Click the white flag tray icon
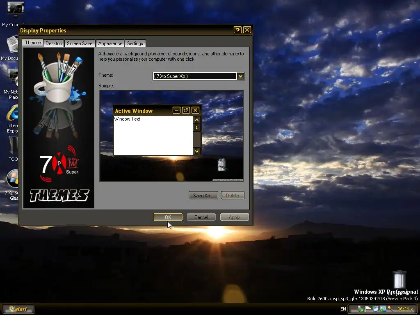This screenshot has width=420, height=315. [368, 309]
